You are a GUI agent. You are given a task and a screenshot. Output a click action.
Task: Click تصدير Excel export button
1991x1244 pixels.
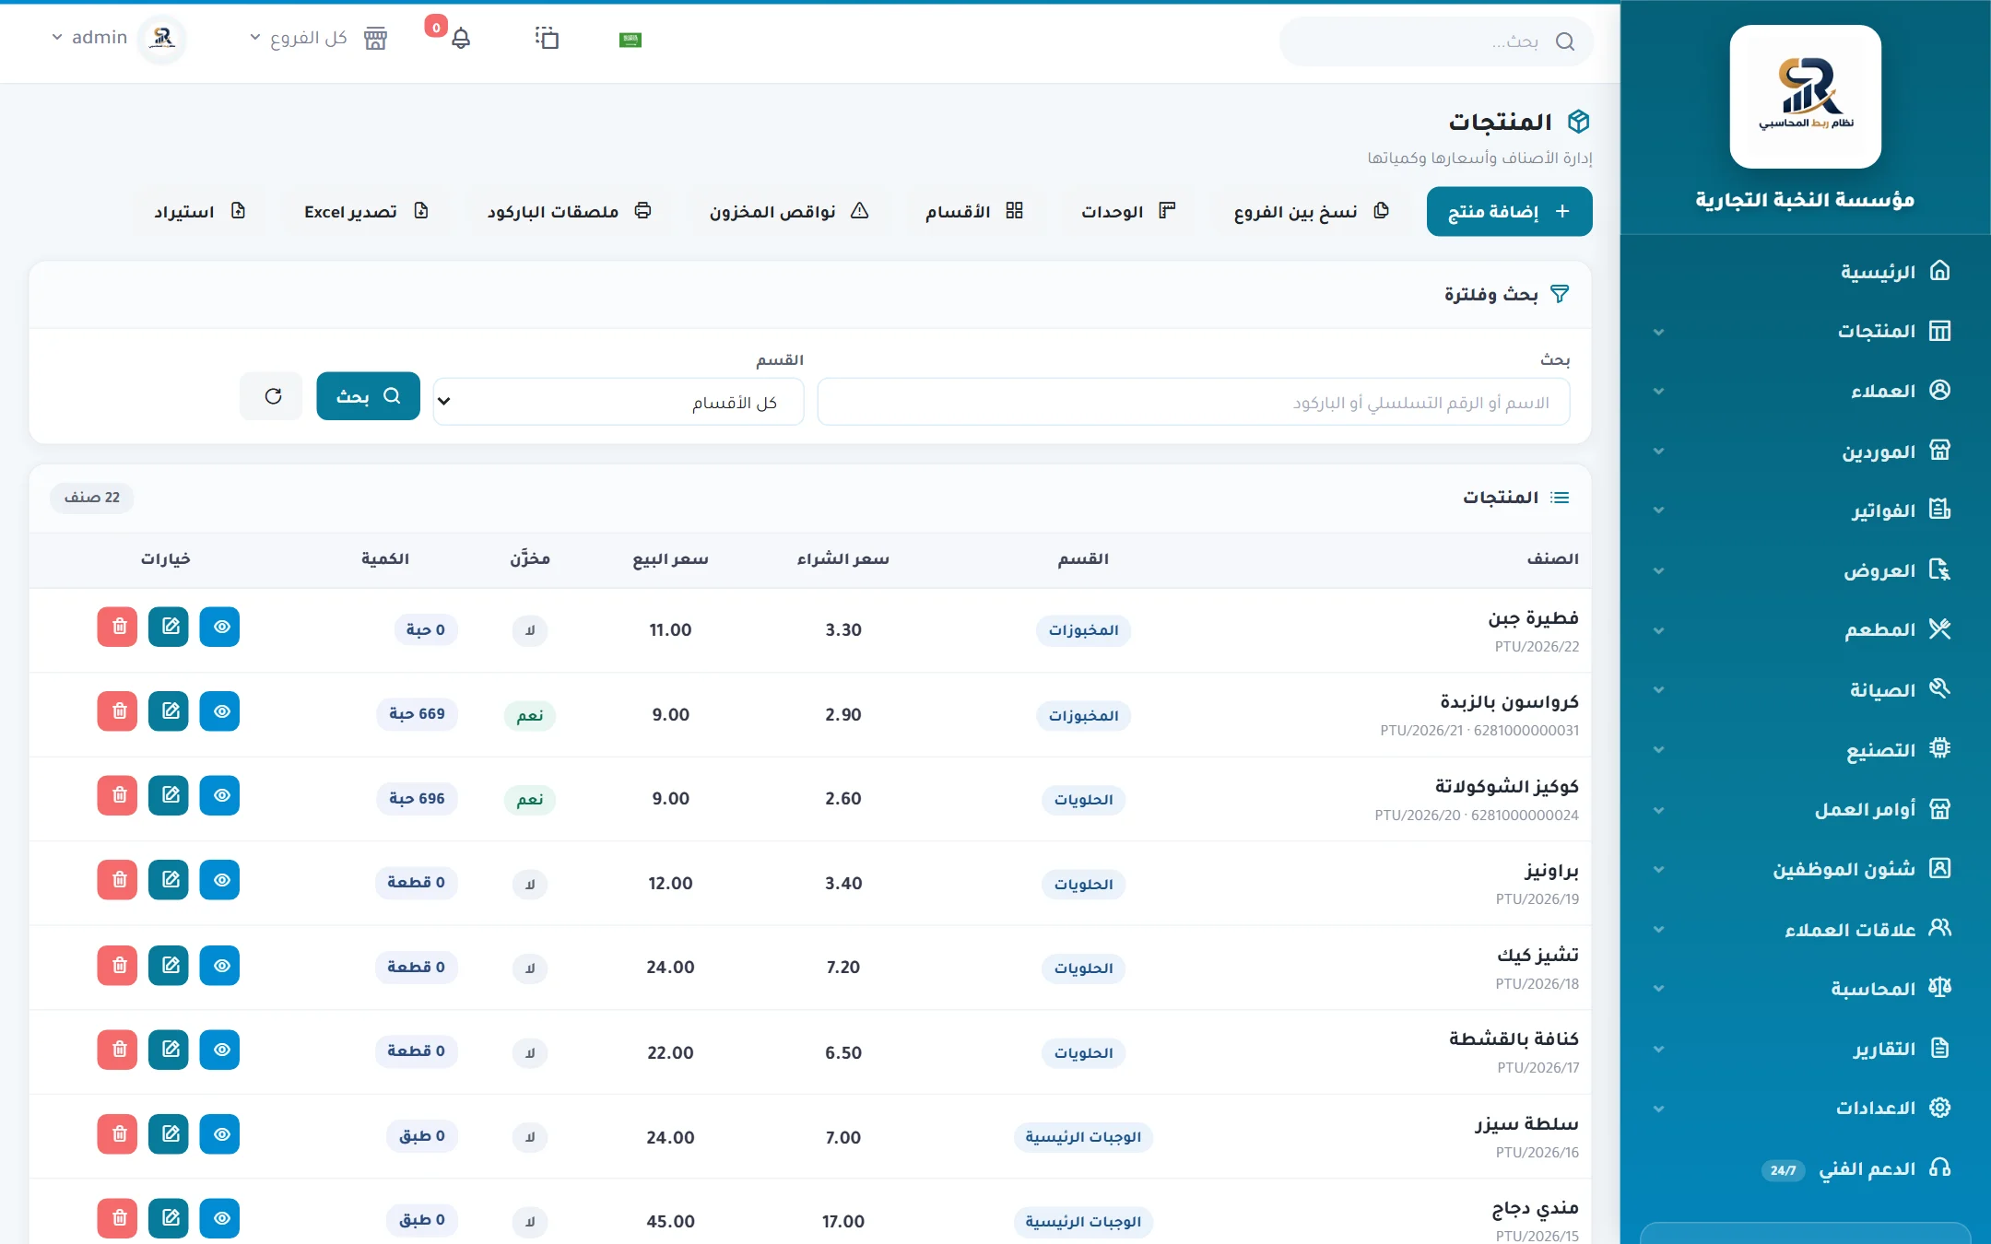coord(366,212)
